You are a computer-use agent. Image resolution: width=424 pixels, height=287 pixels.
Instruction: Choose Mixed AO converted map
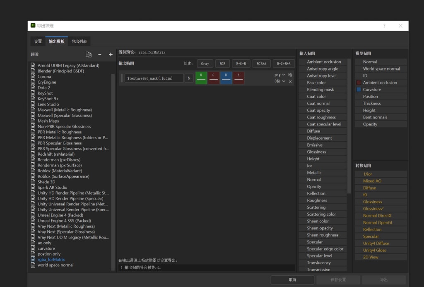tap(381, 181)
